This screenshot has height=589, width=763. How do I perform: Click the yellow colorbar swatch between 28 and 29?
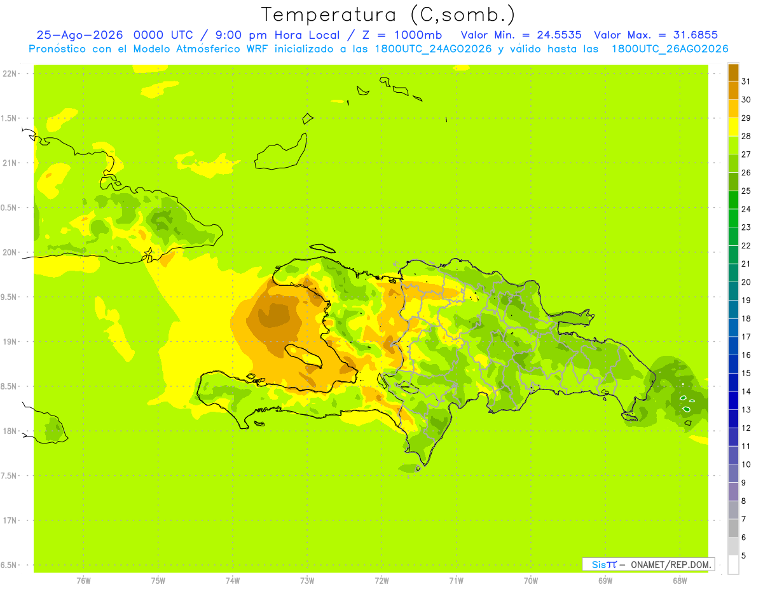pos(733,127)
